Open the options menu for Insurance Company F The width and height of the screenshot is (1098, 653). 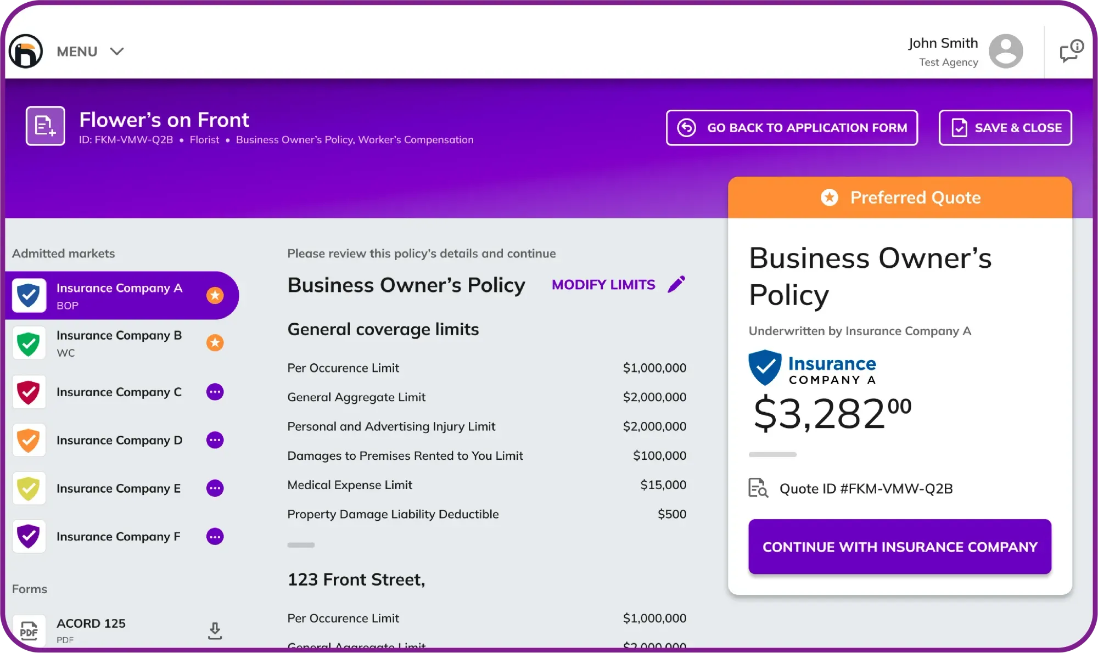[215, 537]
